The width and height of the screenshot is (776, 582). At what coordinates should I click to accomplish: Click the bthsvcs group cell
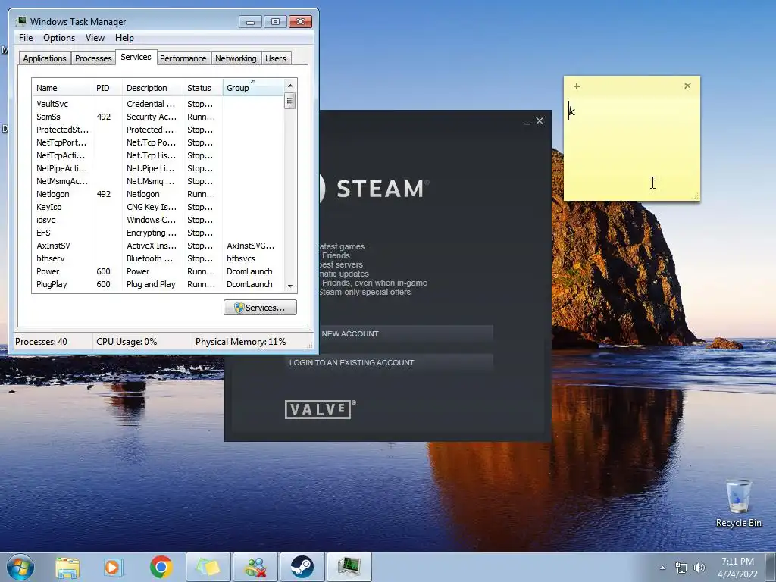pyautogui.click(x=240, y=258)
